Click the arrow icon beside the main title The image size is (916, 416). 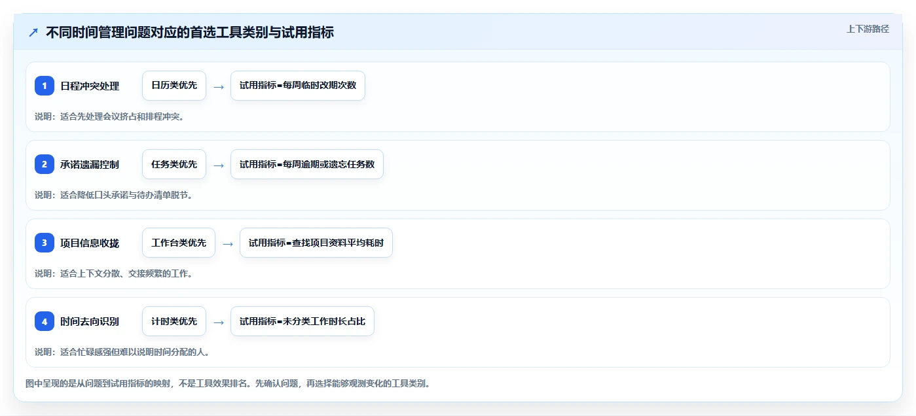click(x=33, y=33)
